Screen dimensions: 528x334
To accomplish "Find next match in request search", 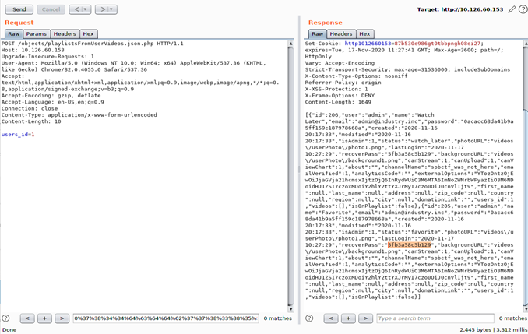I will click(x=62, y=318).
